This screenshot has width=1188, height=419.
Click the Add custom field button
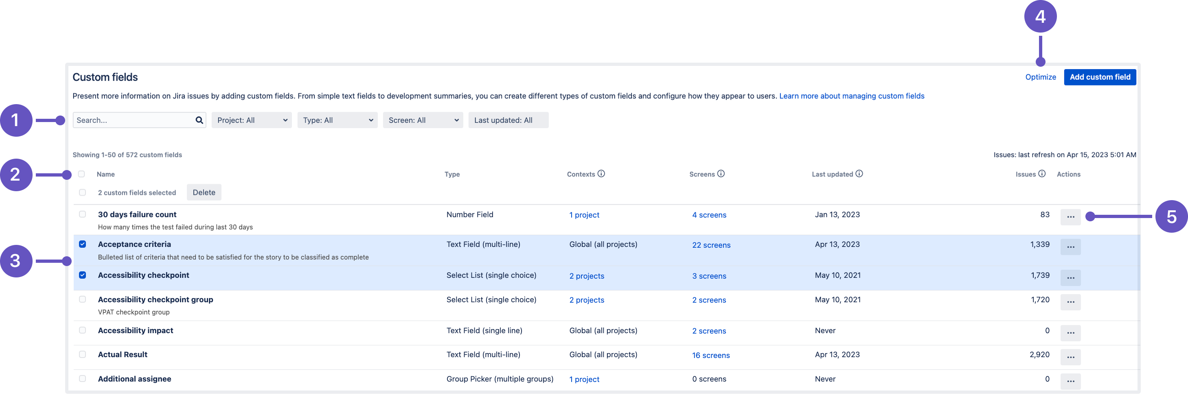(1100, 77)
